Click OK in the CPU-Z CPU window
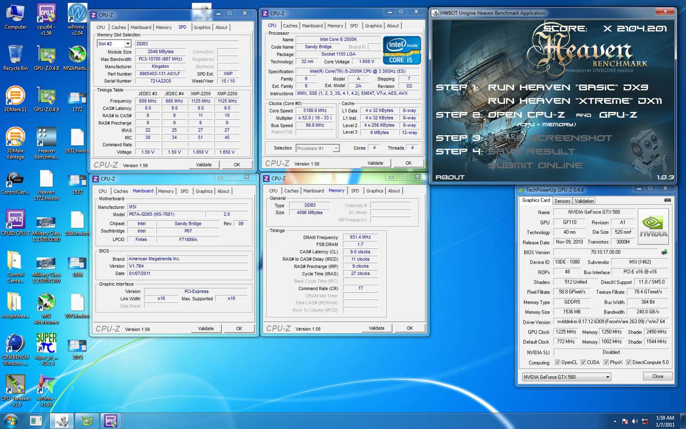 point(408,163)
